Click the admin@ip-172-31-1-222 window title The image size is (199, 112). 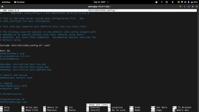(x=99, y=7)
